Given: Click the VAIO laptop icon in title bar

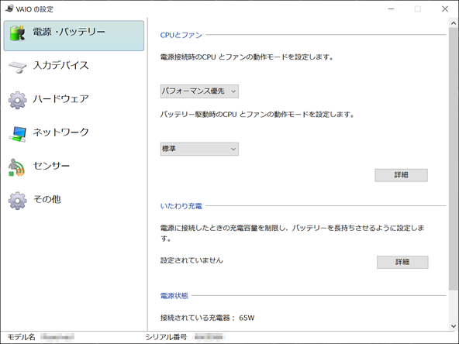Looking at the screenshot, I should (x=9, y=9).
